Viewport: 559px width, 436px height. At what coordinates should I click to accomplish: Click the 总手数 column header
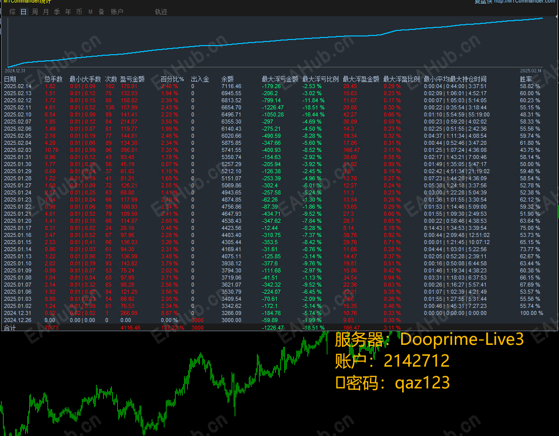(54, 79)
